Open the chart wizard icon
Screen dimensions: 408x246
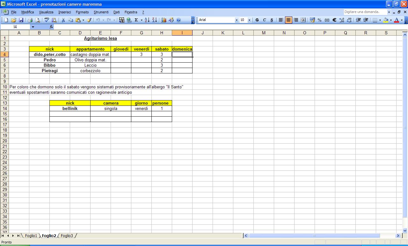[x=164, y=20]
